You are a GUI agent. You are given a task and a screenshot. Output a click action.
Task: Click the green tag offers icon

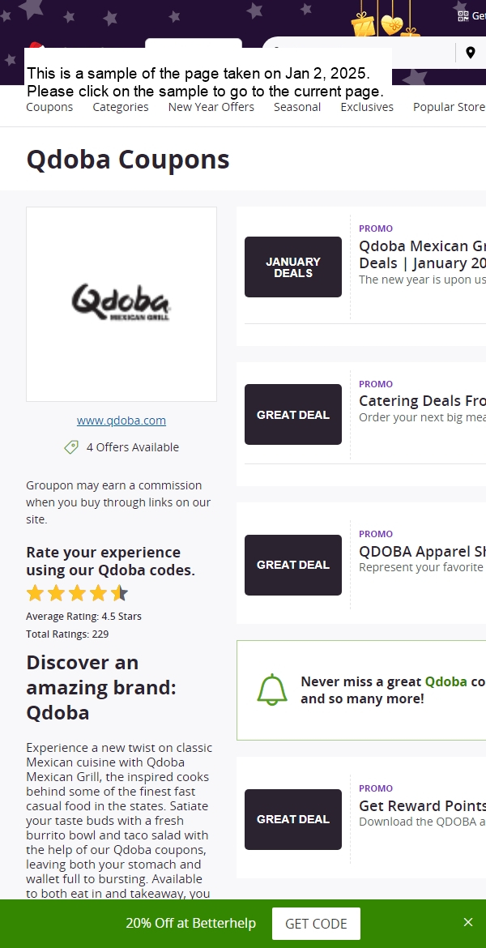71,447
